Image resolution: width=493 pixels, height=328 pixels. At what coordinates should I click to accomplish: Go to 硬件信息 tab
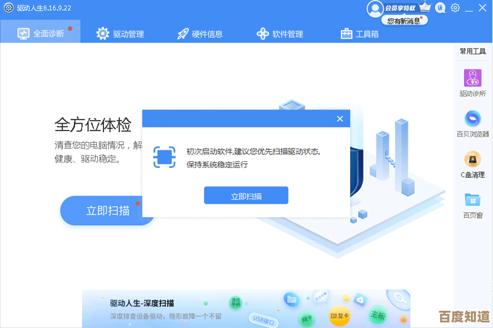point(200,34)
